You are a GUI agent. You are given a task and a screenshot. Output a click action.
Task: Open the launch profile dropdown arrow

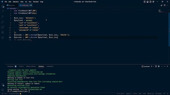[x=153, y=66]
